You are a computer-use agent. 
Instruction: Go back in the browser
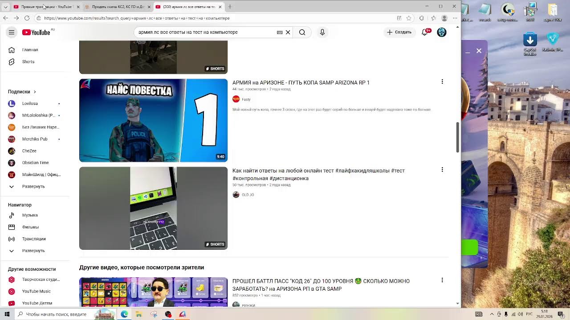(x=5, y=18)
